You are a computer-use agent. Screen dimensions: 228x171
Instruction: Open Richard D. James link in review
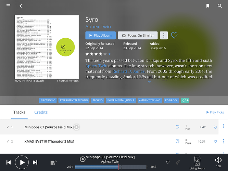coord(128,71)
